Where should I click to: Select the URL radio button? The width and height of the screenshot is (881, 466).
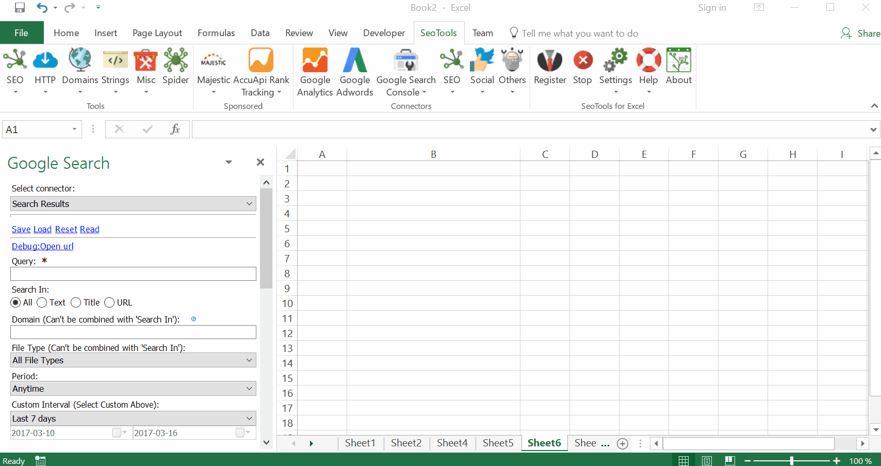[x=109, y=302]
